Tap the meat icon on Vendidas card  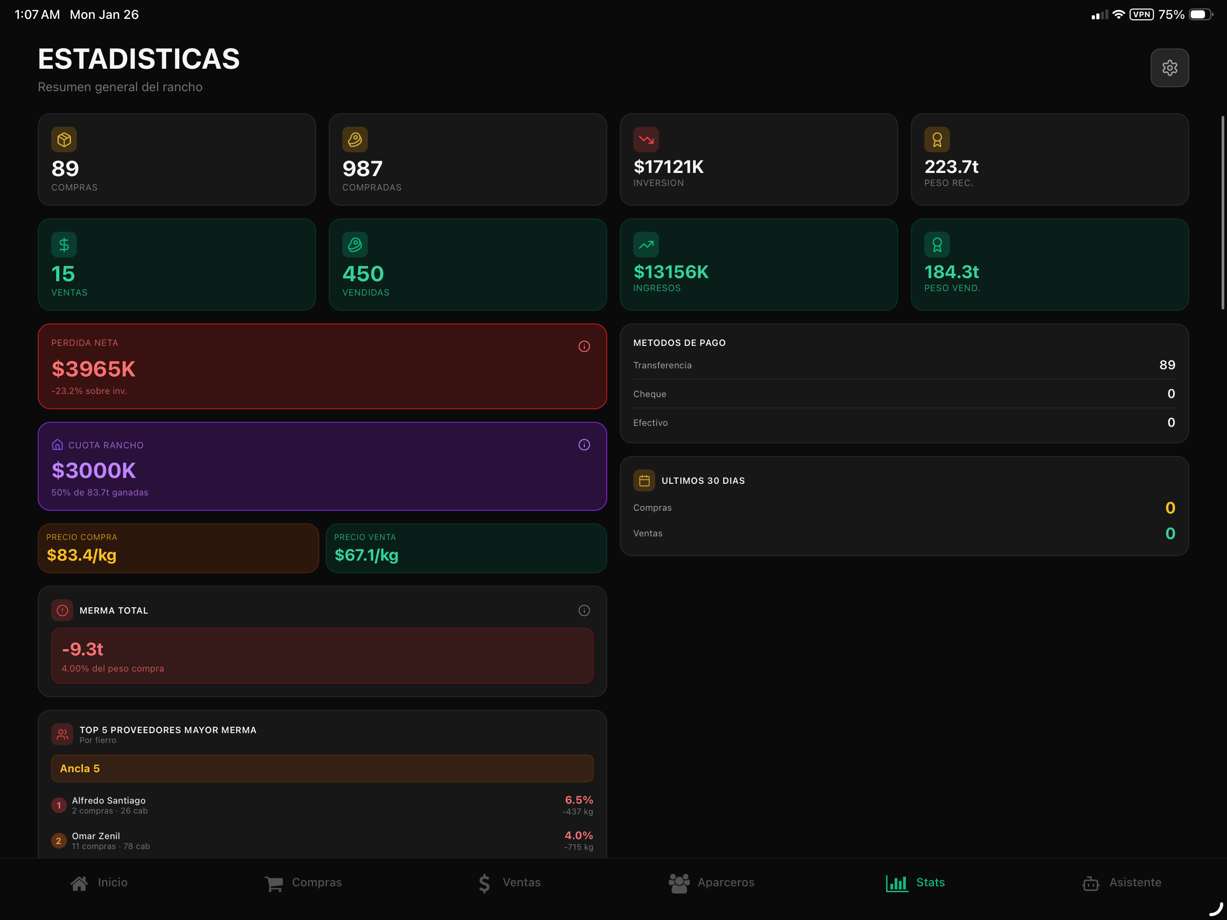click(355, 245)
